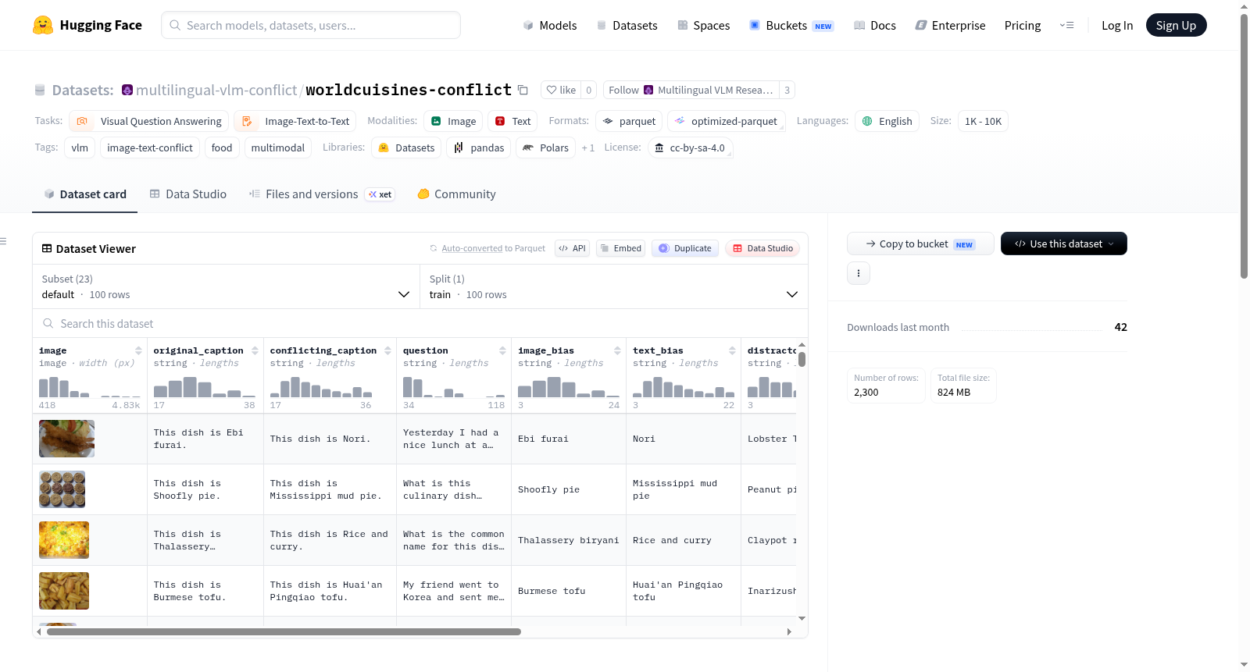Screen dimensions: 1250x672
Task: Open the cc-by-sa-4.0 license tag
Action: click(690, 148)
